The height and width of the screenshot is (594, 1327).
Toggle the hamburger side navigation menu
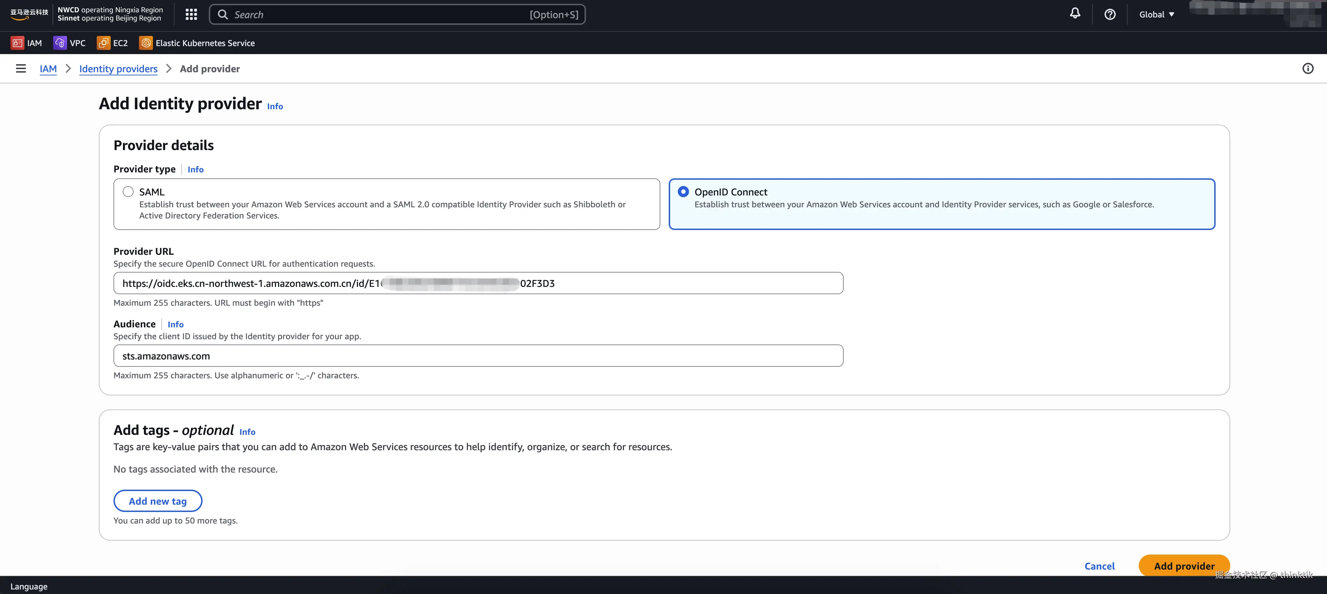tap(21, 68)
